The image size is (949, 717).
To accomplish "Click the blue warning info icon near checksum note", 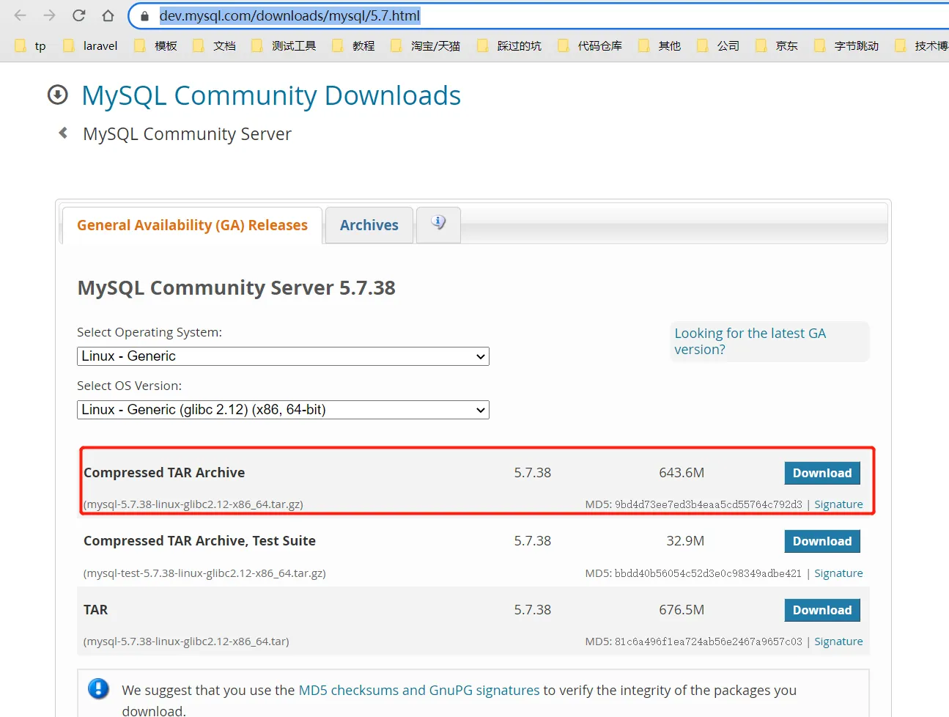I will (98, 688).
